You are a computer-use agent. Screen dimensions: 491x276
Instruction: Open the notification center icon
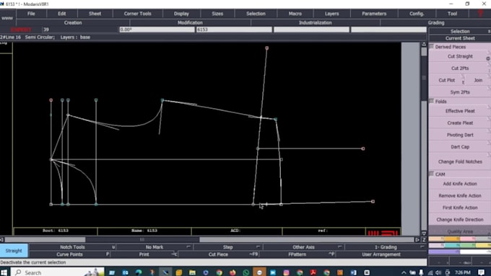482,272
